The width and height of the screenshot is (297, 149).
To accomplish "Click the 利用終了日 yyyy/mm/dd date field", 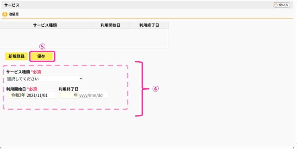I will (x=93, y=95).
